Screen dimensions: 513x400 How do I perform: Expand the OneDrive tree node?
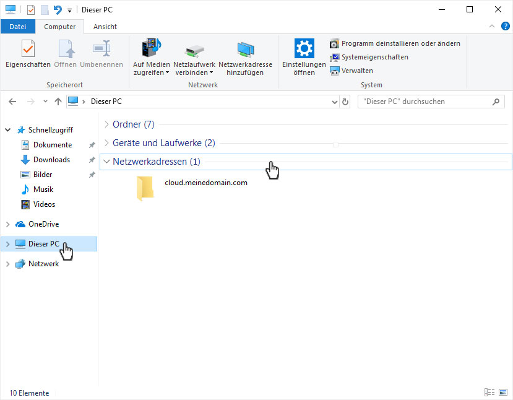tap(8, 224)
